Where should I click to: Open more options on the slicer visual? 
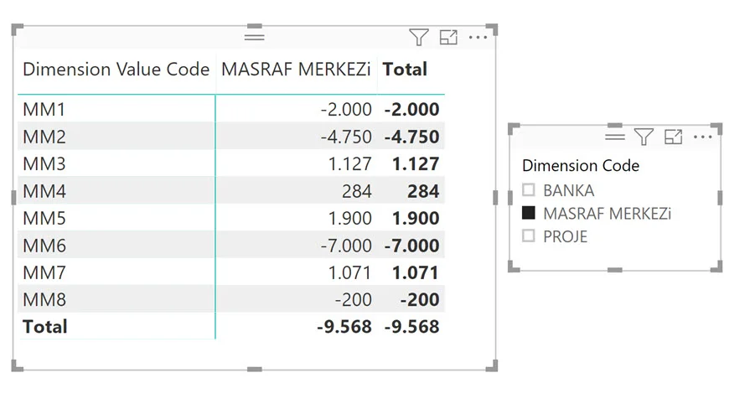click(702, 137)
